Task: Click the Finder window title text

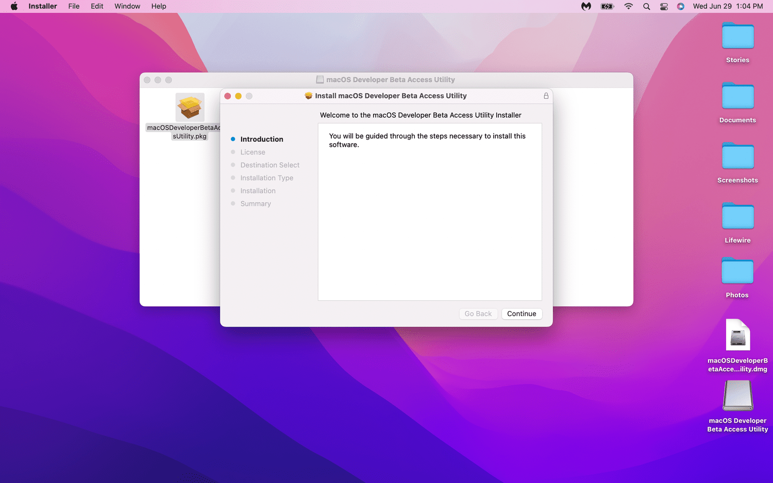Action: point(391,80)
